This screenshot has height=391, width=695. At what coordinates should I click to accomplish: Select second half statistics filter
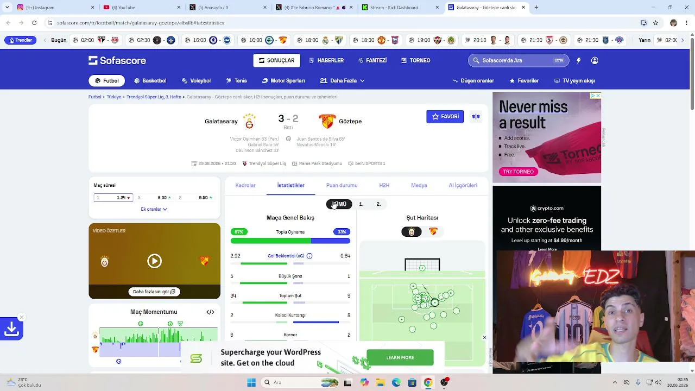coord(378,204)
